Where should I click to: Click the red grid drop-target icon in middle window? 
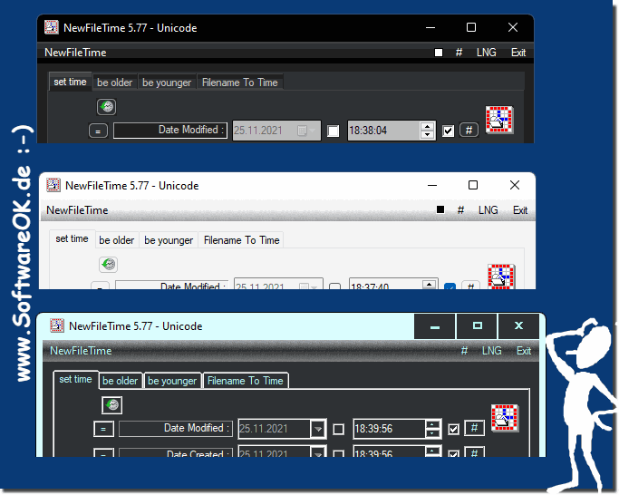point(501,277)
